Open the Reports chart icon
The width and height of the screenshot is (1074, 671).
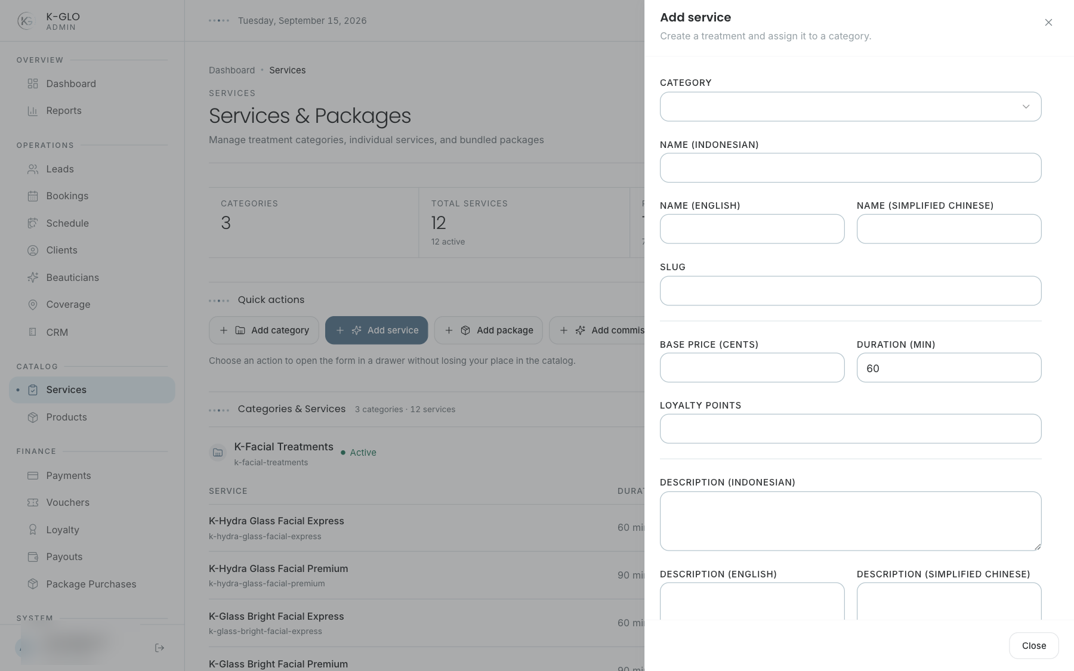coord(33,110)
